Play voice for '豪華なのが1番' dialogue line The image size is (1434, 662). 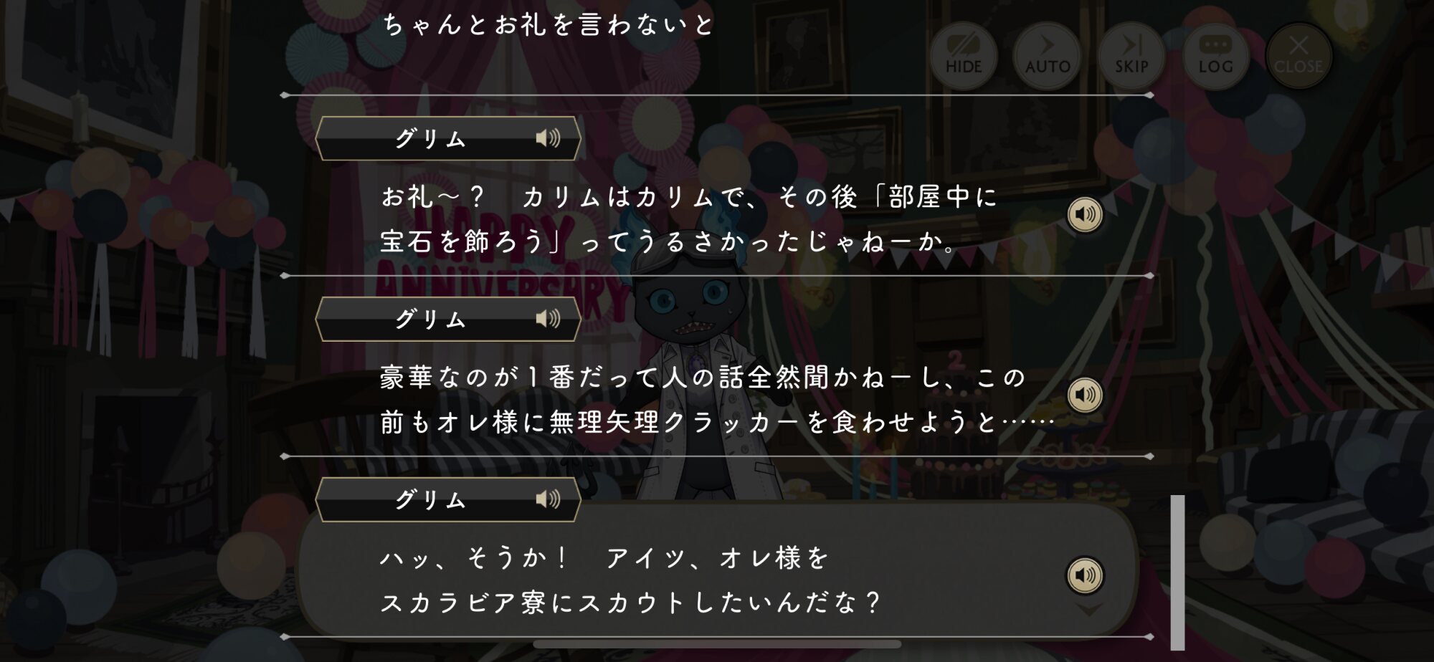pos(1085,395)
